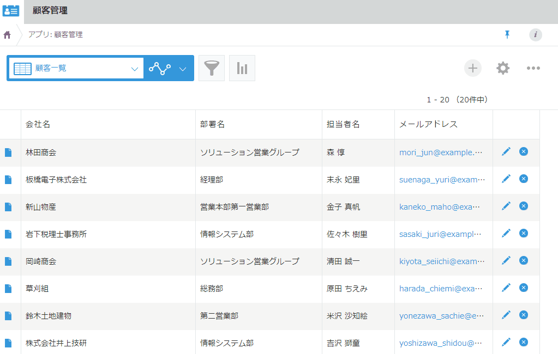558x354 pixels.
Task: Expand the chevron next to the graph icon
Action: (x=183, y=68)
